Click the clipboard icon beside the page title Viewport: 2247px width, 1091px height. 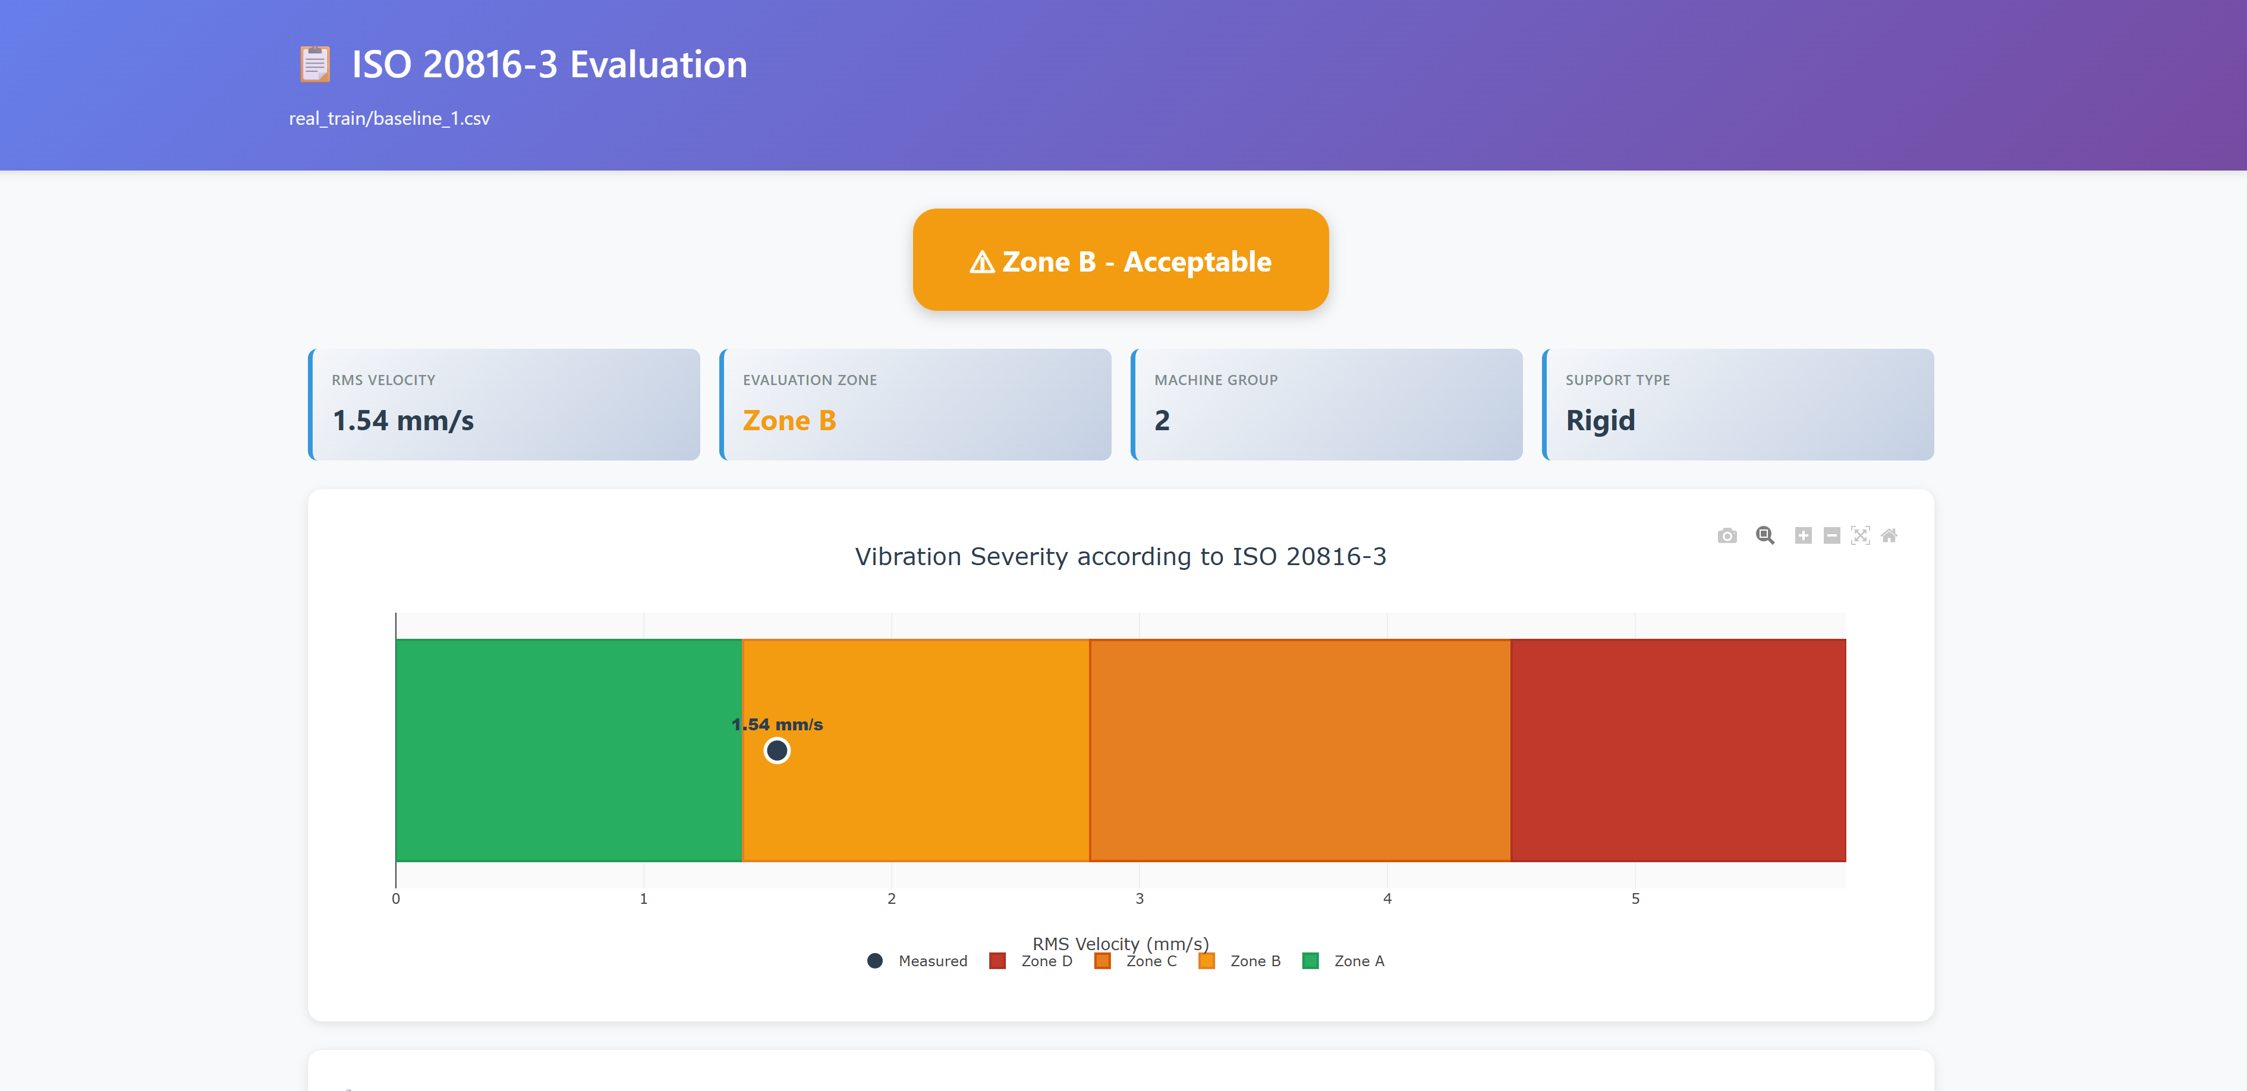[x=315, y=64]
